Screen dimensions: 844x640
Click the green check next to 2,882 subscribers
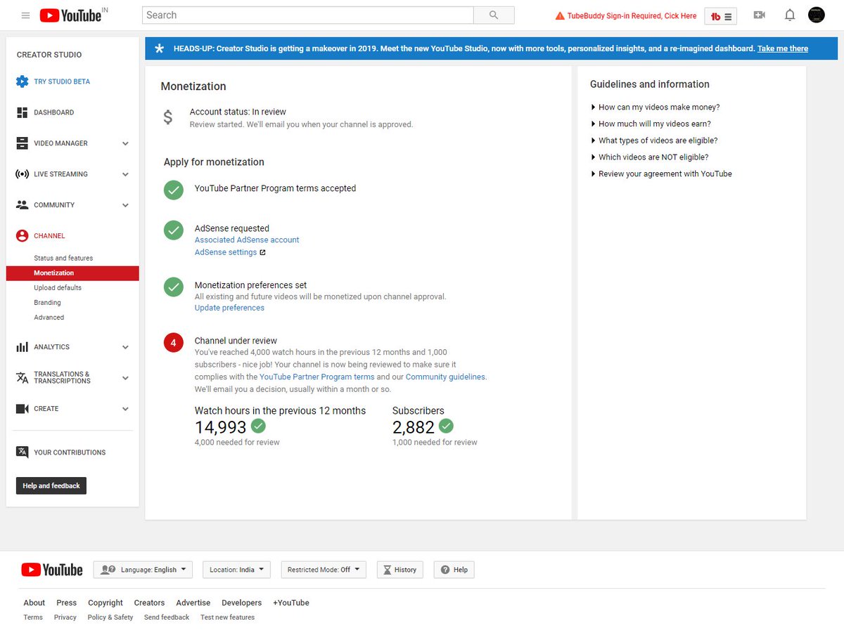tap(446, 426)
